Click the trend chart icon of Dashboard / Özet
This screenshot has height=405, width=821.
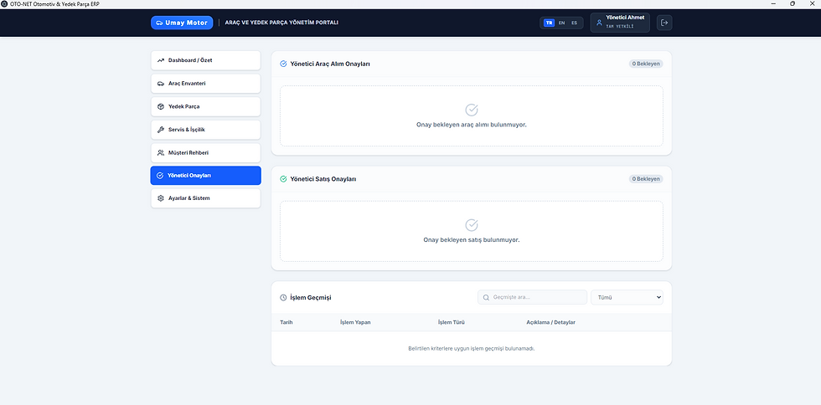pyautogui.click(x=161, y=60)
